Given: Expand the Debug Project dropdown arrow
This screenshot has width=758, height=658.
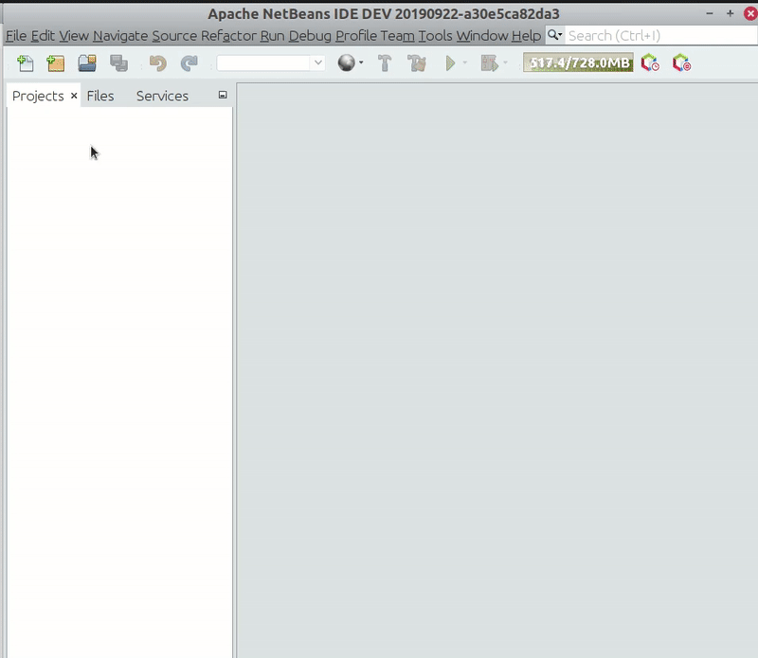Looking at the screenshot, I should tap(506, 62).
